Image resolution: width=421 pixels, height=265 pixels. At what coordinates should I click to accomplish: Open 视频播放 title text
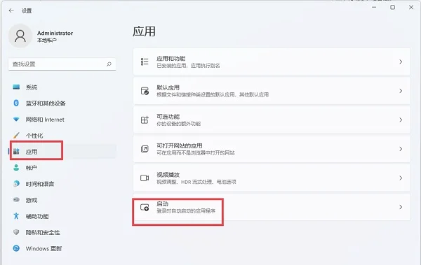coord(168,175)
